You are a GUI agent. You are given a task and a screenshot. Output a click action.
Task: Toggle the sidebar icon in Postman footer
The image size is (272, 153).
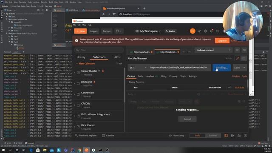click(226, 136)
